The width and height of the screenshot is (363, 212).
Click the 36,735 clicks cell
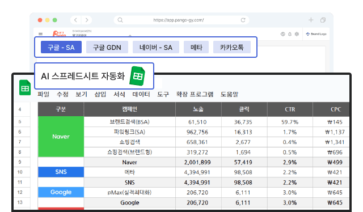coord(244,122)
